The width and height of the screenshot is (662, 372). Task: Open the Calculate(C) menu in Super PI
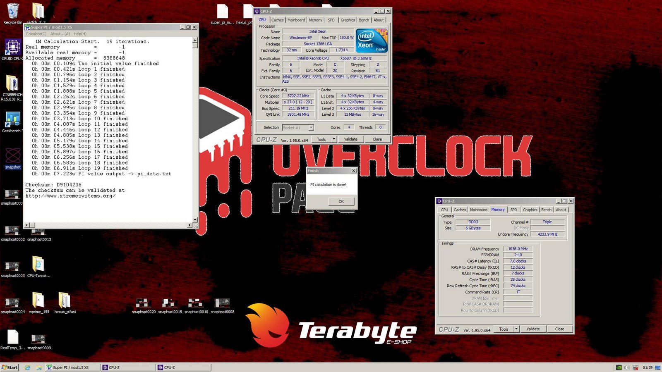click(36, 34)
